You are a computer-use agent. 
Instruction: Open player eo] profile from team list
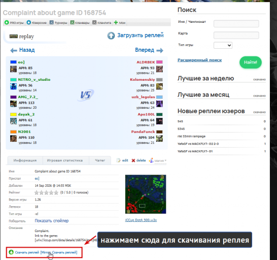point(21,62)
